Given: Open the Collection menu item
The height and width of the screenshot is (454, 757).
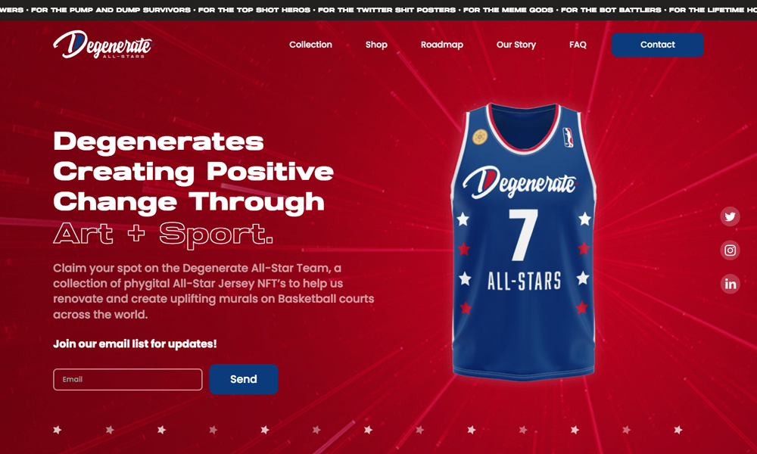Looking at the screenshot, I should (x=310, y=45).
